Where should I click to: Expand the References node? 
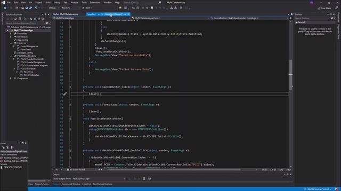point(11,37)
